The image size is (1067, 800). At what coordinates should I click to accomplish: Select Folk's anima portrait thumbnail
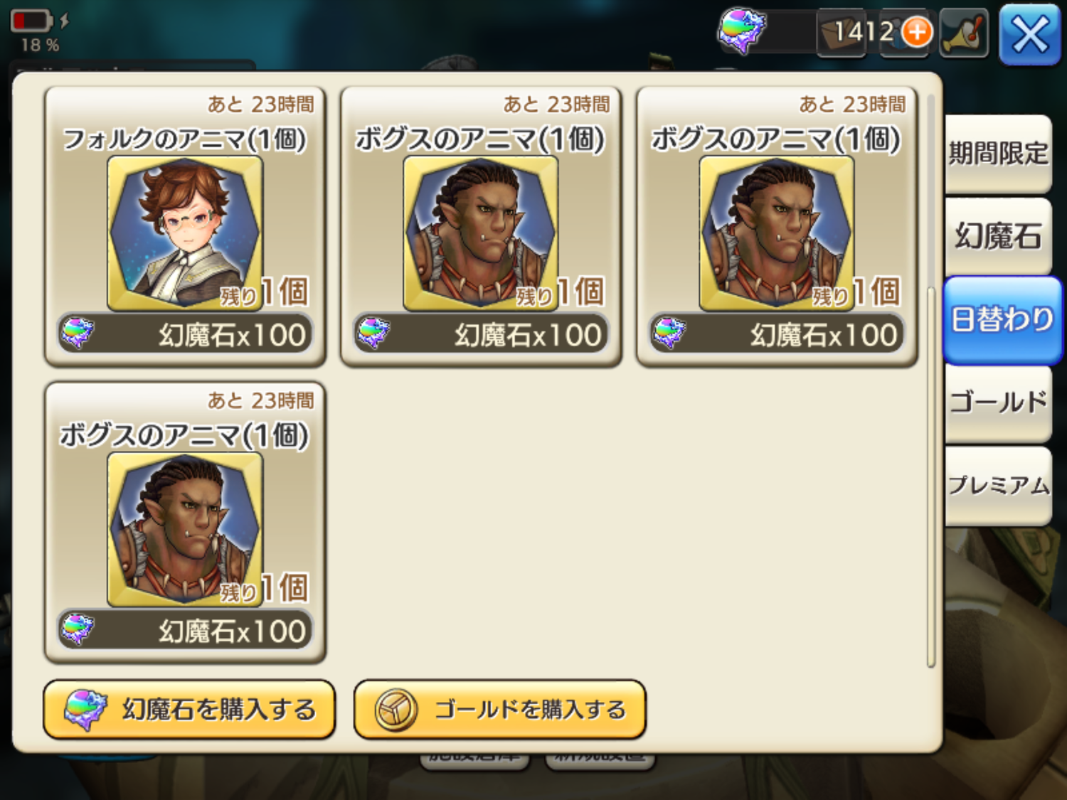coord(185,233)
